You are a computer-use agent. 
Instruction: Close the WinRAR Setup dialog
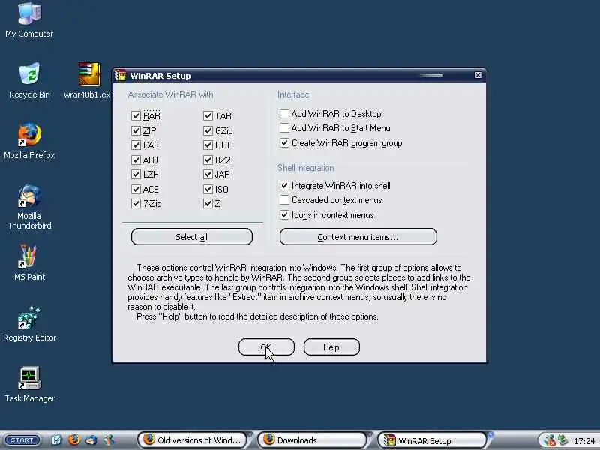coord(478,75)
